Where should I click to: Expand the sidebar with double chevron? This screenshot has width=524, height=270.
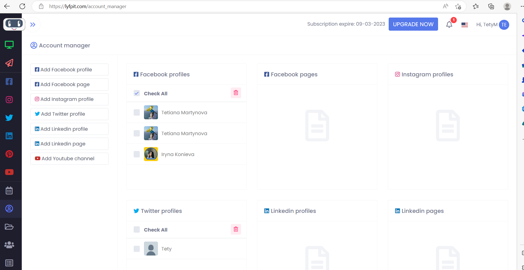33,25
